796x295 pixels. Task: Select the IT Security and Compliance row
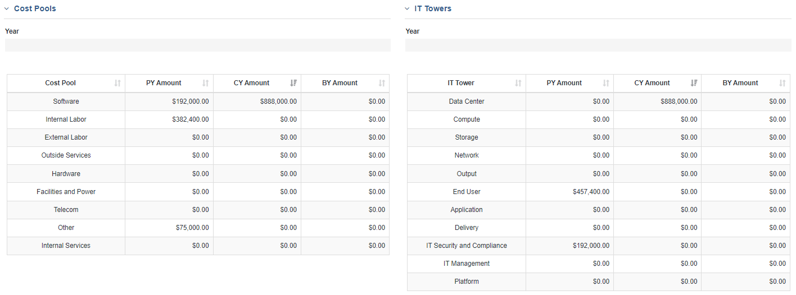point(598,246)
